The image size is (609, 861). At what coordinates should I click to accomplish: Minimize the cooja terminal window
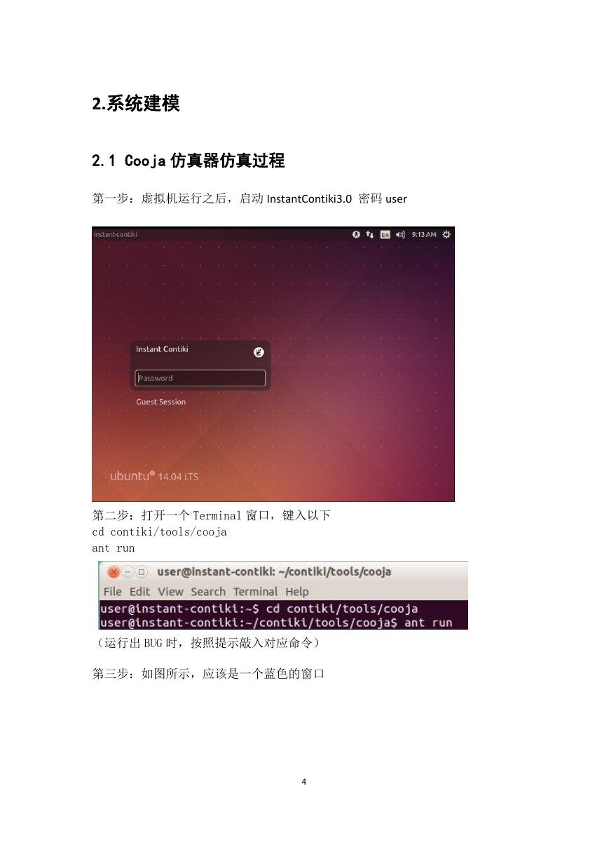coord(127,572)
